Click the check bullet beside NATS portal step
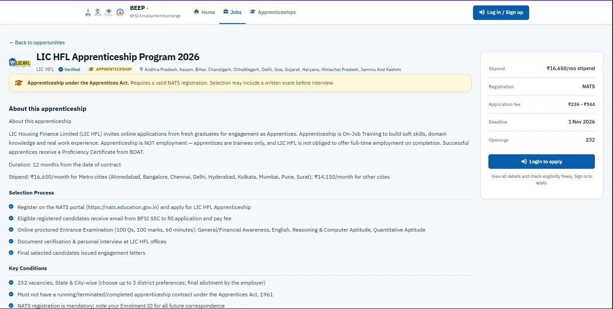This screenshot has width=613, height=309. click(x=11, y=207)
